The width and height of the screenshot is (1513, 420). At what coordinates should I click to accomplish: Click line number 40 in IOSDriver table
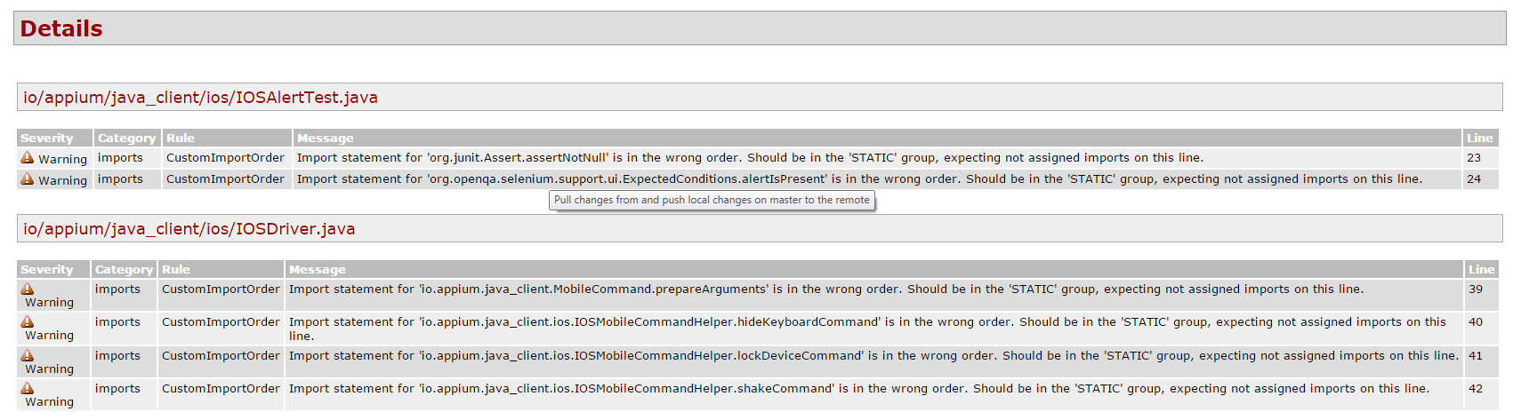click(1476, 322)
